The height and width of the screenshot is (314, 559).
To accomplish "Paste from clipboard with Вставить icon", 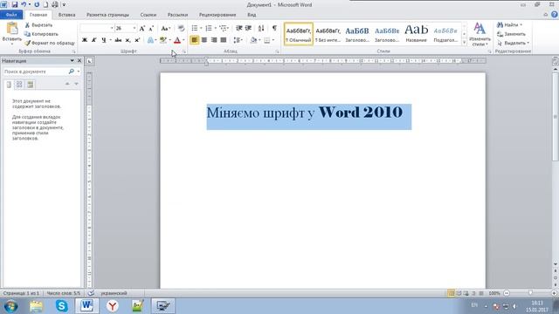I will point(11,33).
